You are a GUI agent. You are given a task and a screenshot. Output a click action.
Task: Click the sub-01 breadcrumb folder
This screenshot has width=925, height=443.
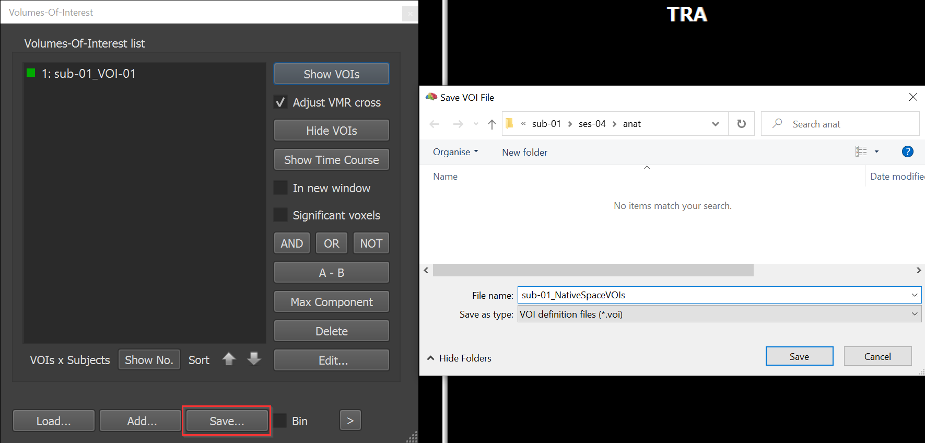(x=546, y=124)
